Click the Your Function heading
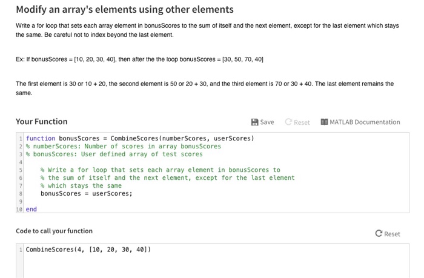The width and height of the screenshot is (424, 278). point(42,122)
